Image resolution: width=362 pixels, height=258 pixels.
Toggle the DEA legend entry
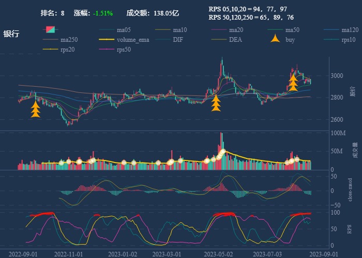pos(230,40)
